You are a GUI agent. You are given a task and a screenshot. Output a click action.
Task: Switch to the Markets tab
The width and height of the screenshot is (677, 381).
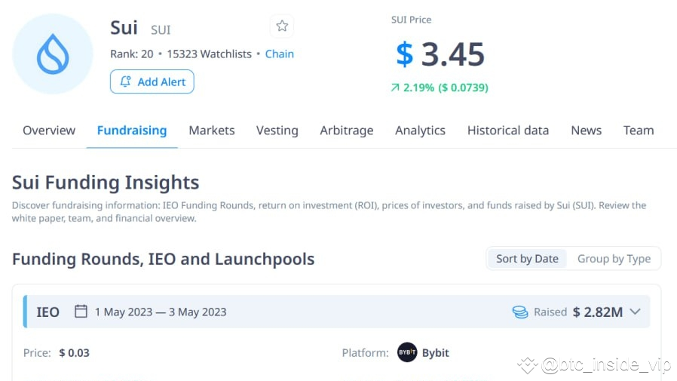(x=212, y=131)
